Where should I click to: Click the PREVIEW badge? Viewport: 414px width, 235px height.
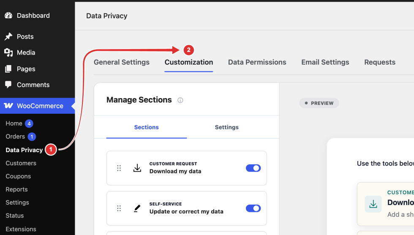coord(319,103)
